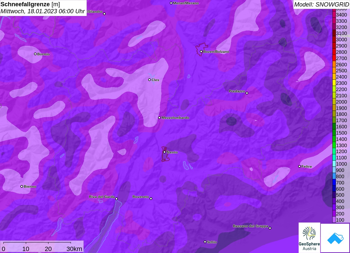The image size is (350, 253).
Task: Click the Bozen/Bolzano marker dot
Action: (201, 52)
